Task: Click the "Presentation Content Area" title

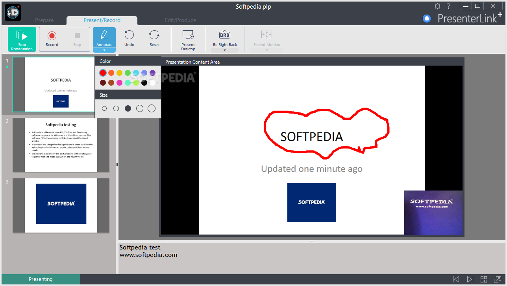Action: 192,62
